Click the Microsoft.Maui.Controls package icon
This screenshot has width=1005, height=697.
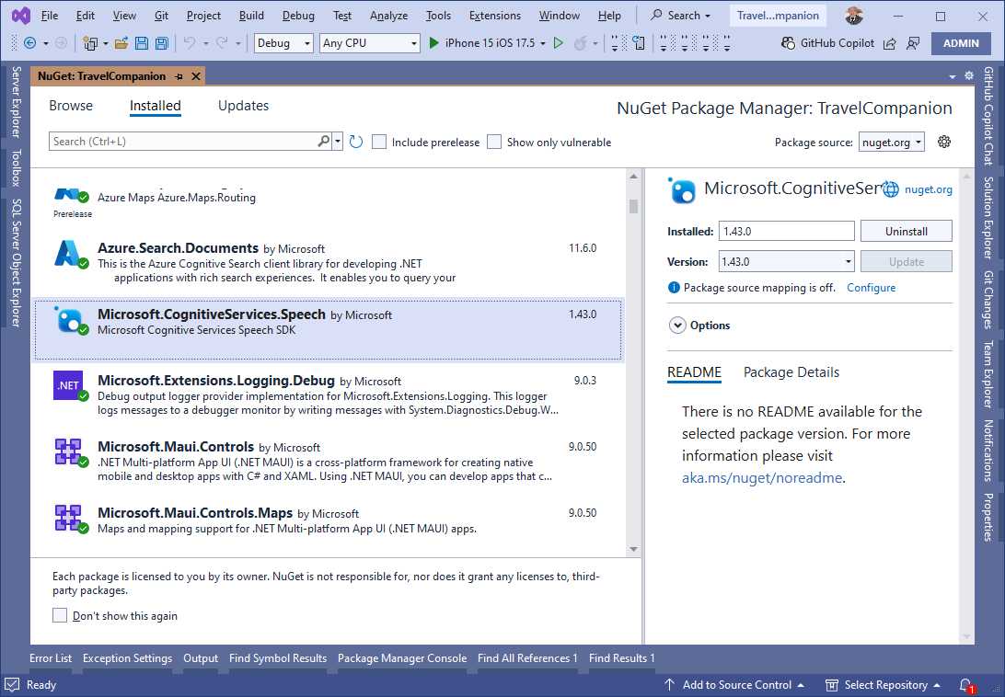(69, 452)
